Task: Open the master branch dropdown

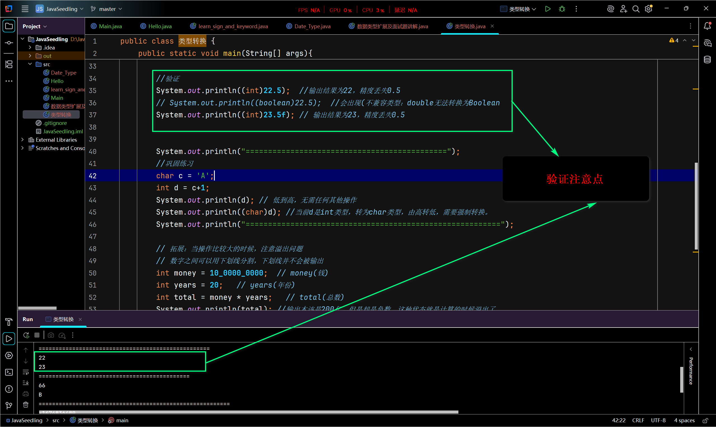Action: click(106, 9)
